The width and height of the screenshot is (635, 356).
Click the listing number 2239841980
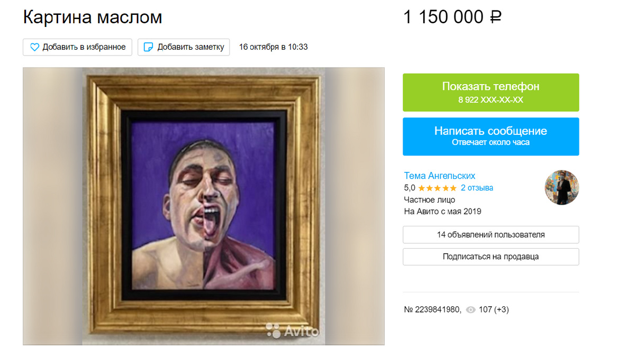click(x=433, y=310)
